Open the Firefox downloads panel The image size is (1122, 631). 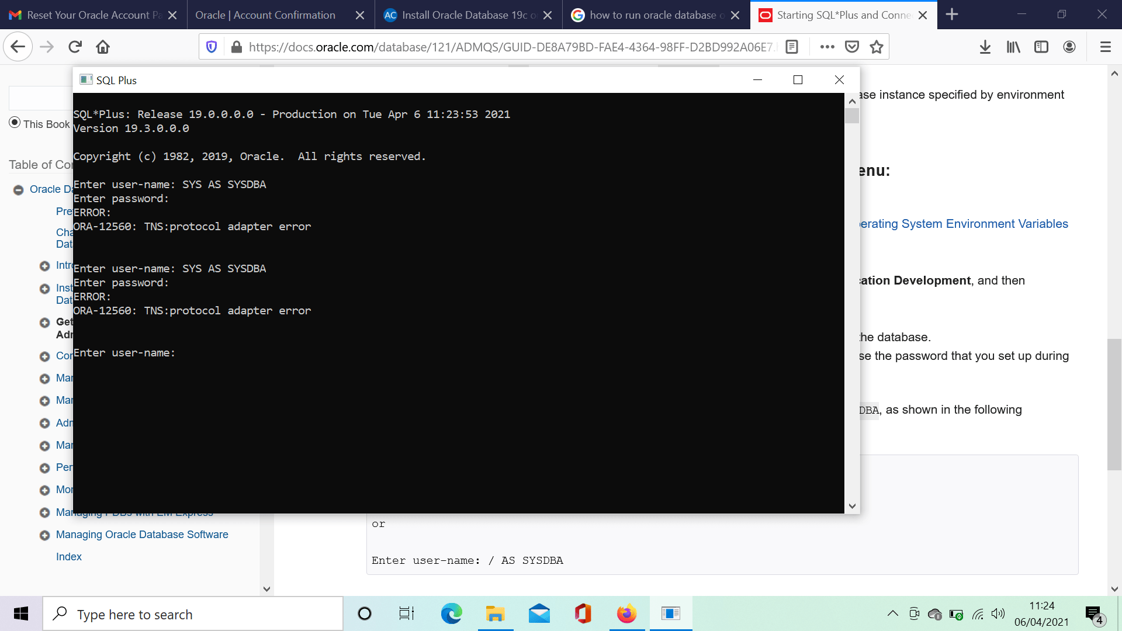[985, 47]
